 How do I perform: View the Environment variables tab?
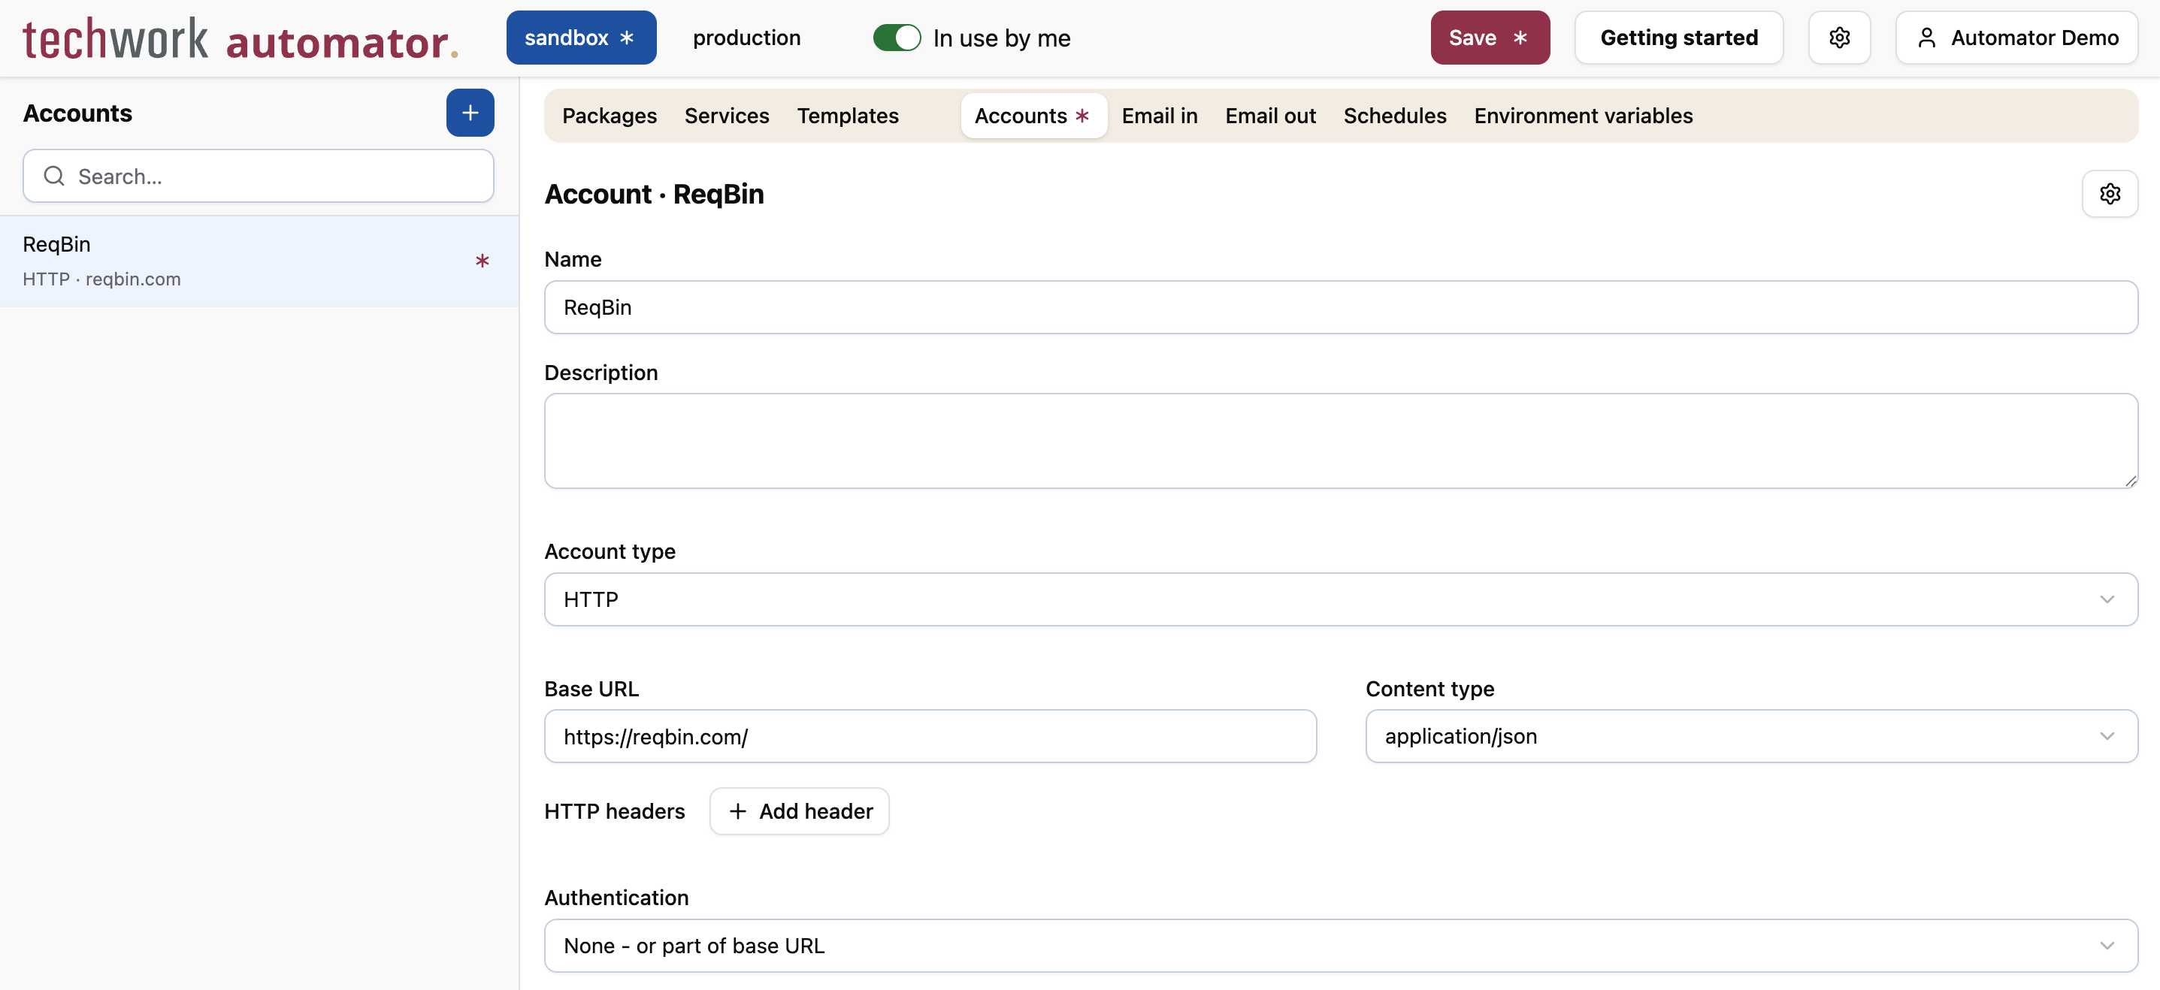click(x=1583, y=116)
